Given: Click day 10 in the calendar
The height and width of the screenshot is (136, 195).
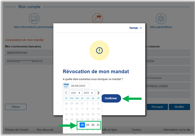Looking at the screenshot, I should point(98,109).
